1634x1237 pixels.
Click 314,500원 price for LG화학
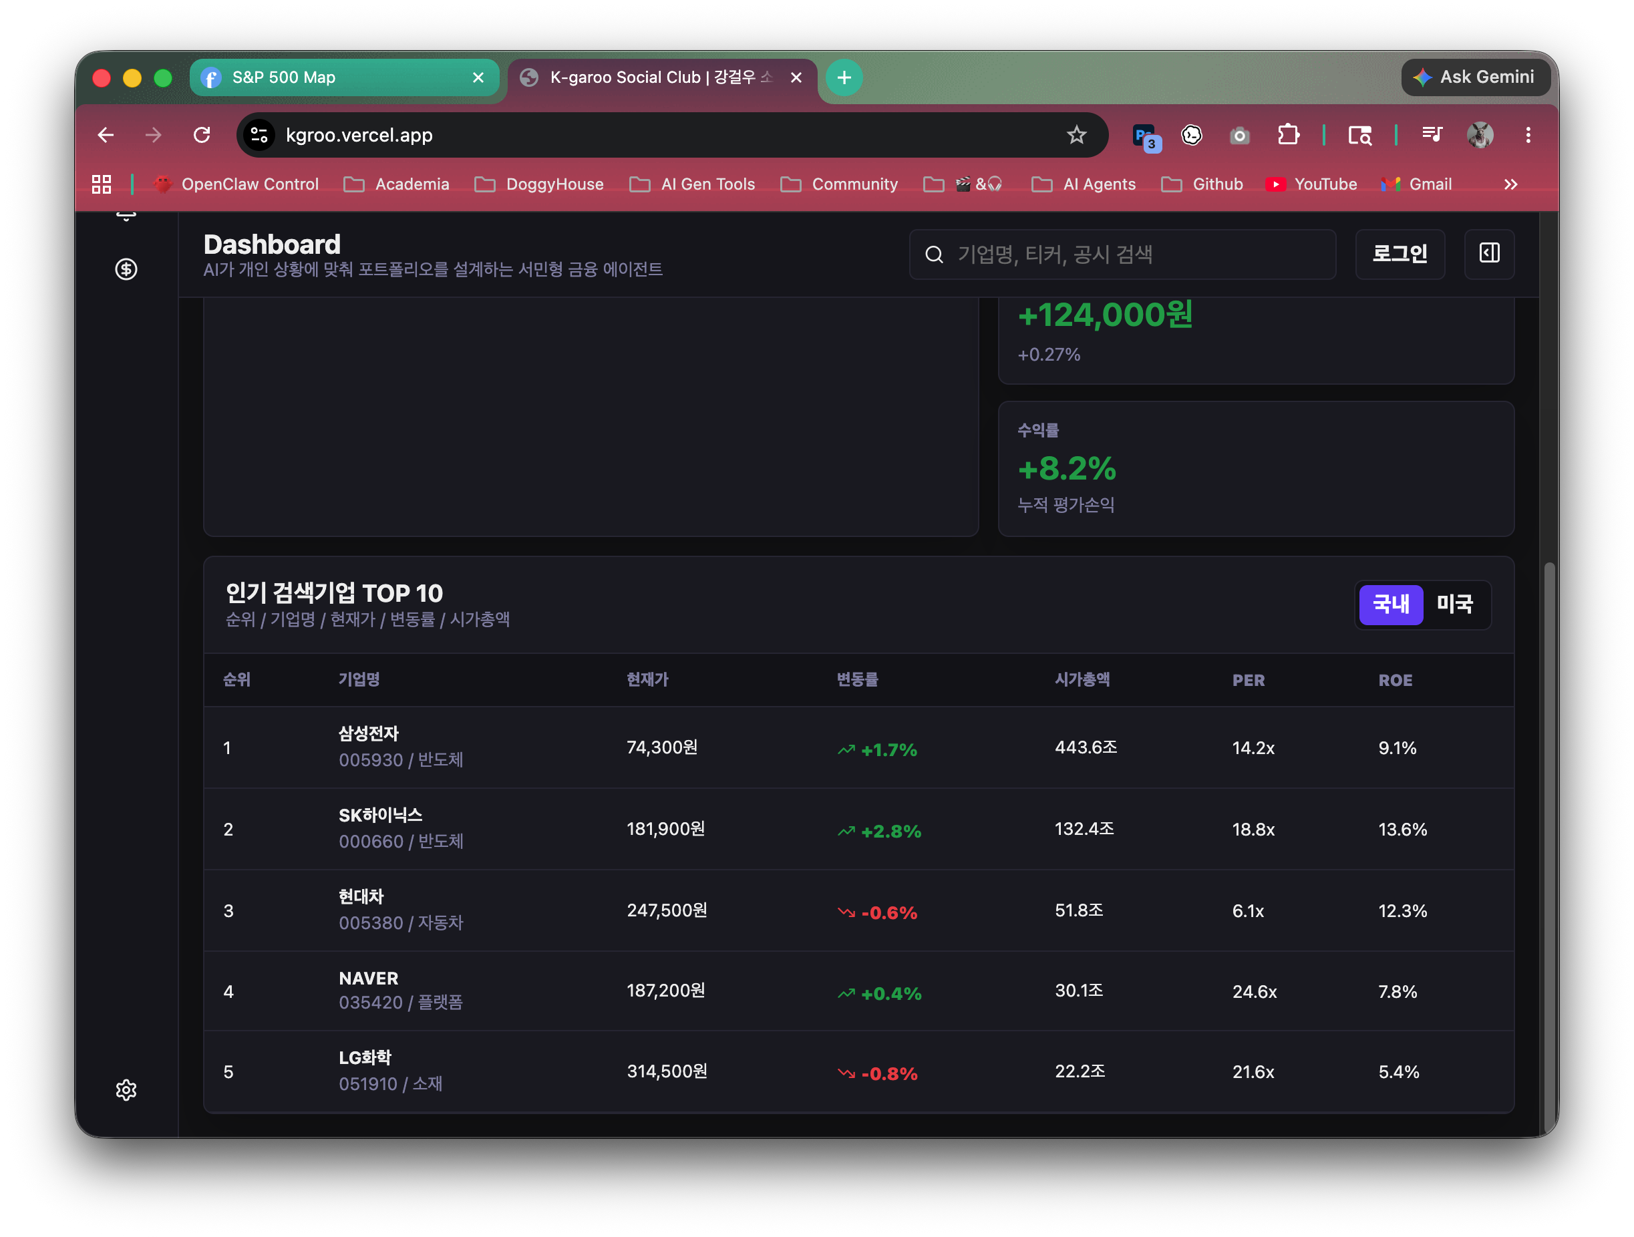tap(668, 1071)
